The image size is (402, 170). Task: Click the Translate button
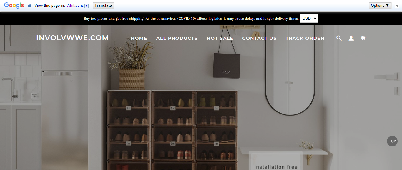103,6
